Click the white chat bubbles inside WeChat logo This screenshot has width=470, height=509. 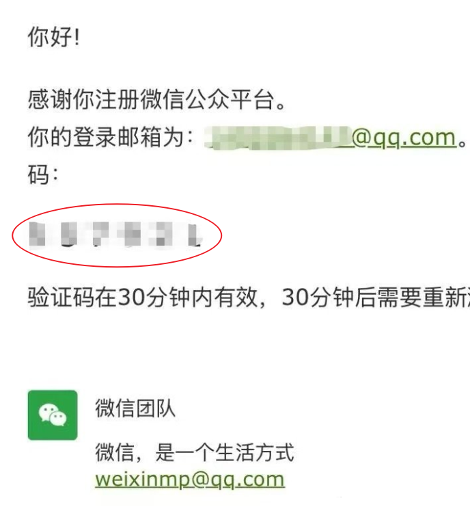click(x=53, y=415)
